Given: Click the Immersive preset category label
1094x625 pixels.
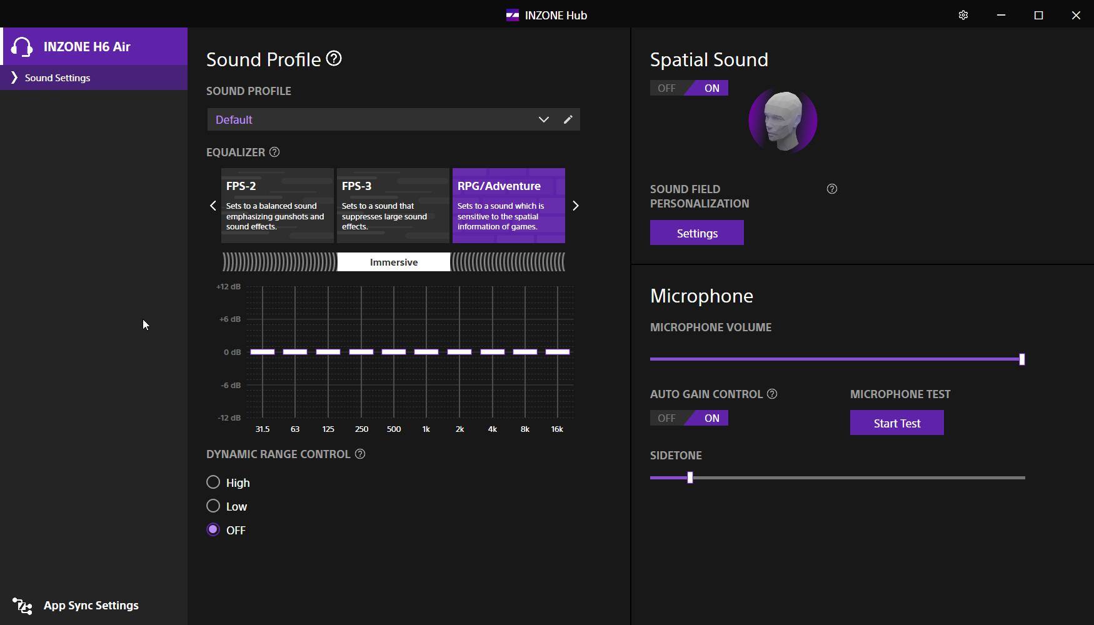Looking at the screenshot, I should 394,262.
